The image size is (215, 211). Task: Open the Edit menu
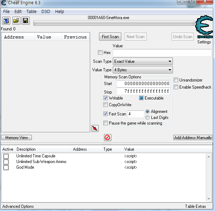(18, 12)
